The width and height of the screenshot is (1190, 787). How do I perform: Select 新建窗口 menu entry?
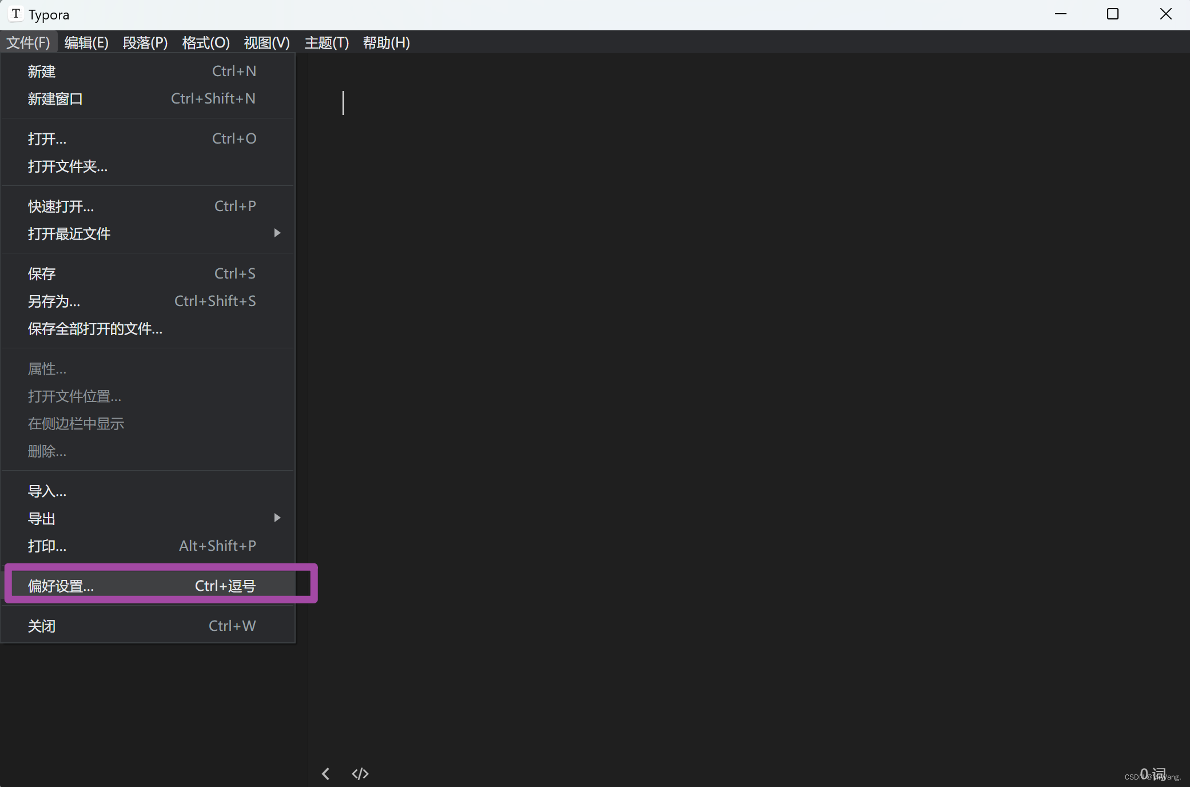[x=148, y=99]
